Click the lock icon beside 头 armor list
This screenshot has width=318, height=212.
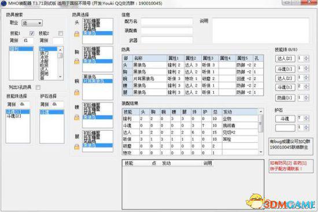(77, 34)
